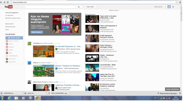Open Internet Explorer from the taskbar
Image resolution: width=183 pixels, height=103 pixels.
9,98
